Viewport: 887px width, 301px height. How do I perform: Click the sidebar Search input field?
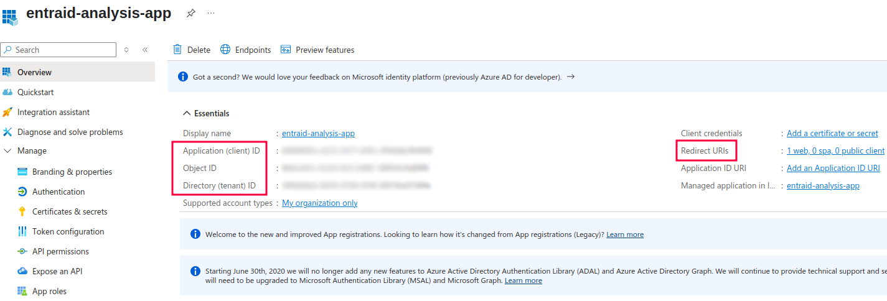tap(62, 50)
